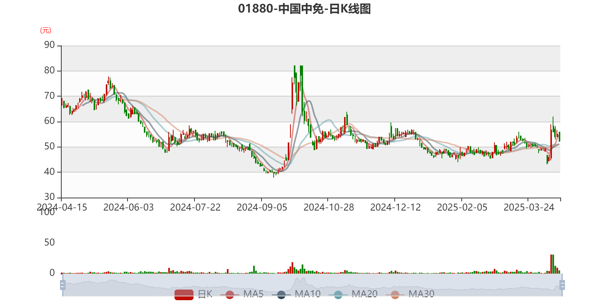Click the left data zoom slider handle
This screenshot has width=609, height=304.
click(x=63, y=285)
